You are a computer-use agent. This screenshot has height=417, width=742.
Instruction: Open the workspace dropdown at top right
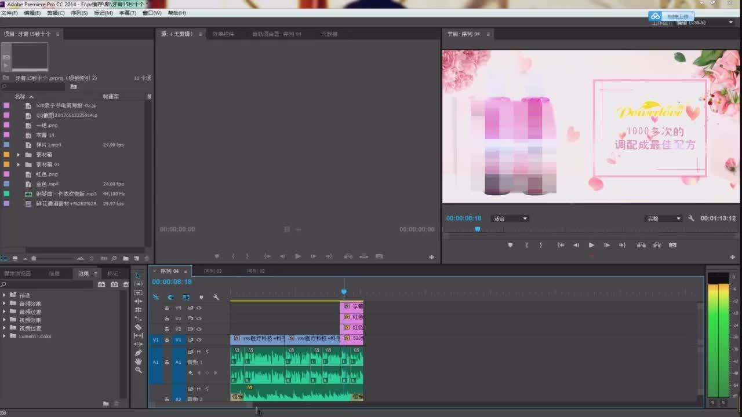click(705, 23)
